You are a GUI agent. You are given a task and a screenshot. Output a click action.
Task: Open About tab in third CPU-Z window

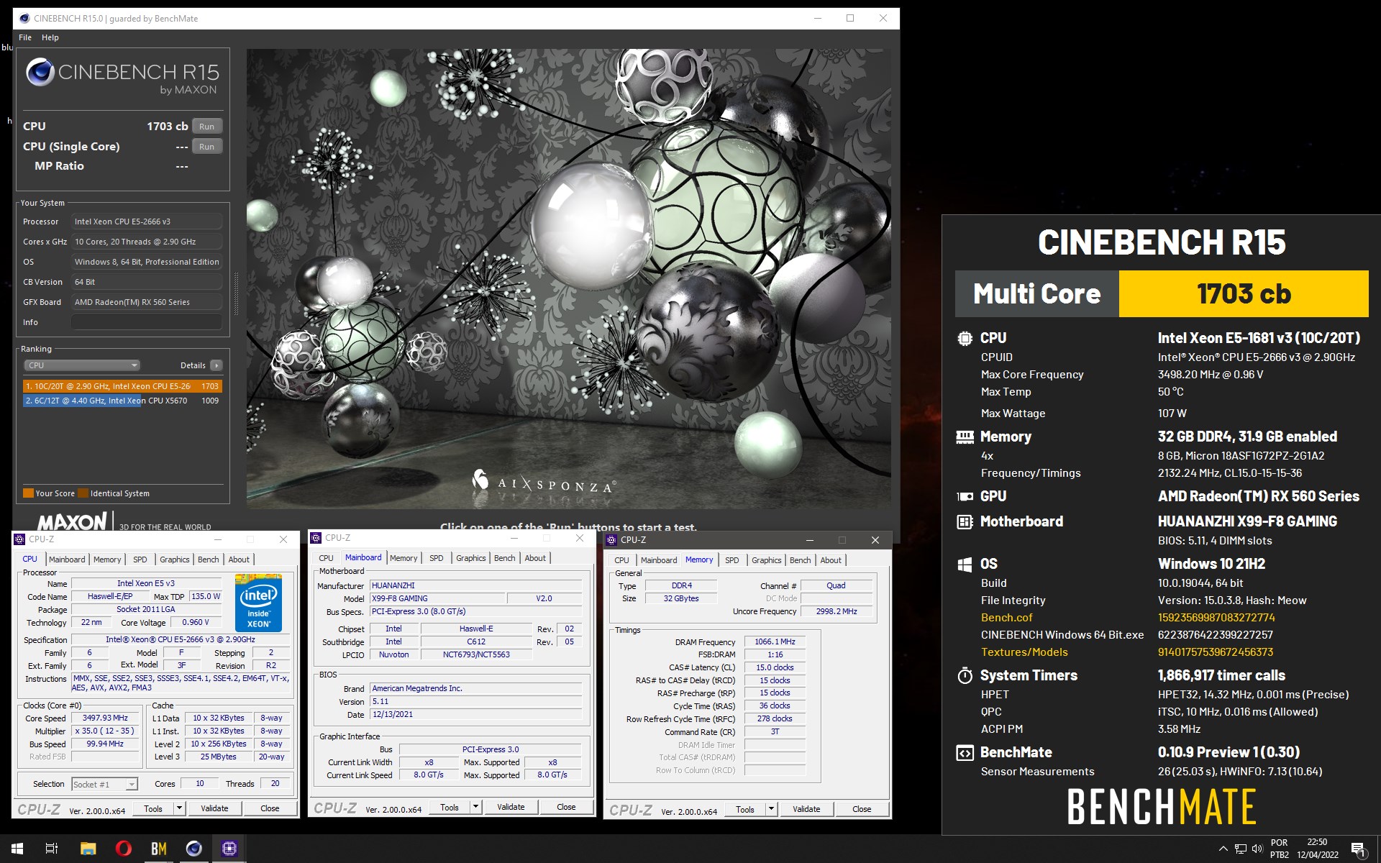click(831, 560)
